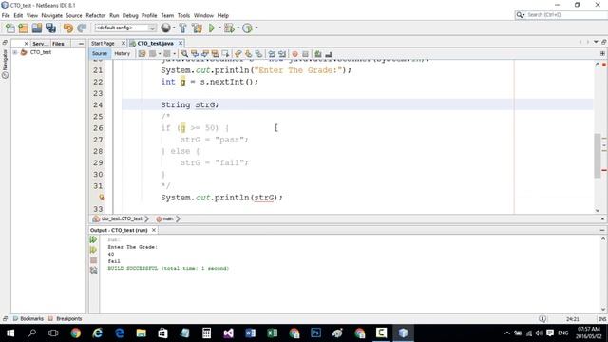Switch to the Services panel tab

coord(39,44)
